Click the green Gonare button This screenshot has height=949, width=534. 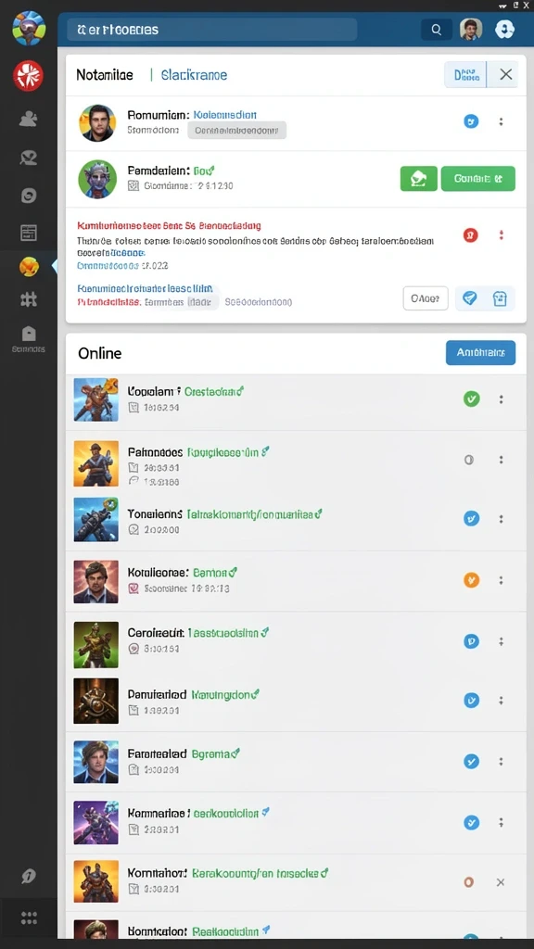click(x=477, y=179)
